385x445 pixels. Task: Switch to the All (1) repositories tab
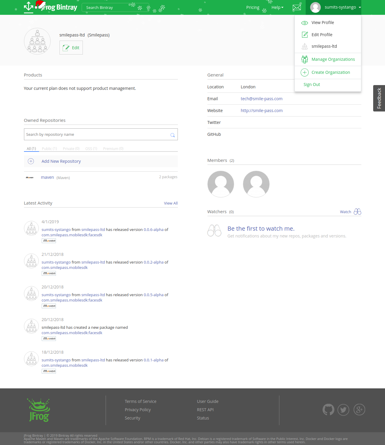coord(31,149)
